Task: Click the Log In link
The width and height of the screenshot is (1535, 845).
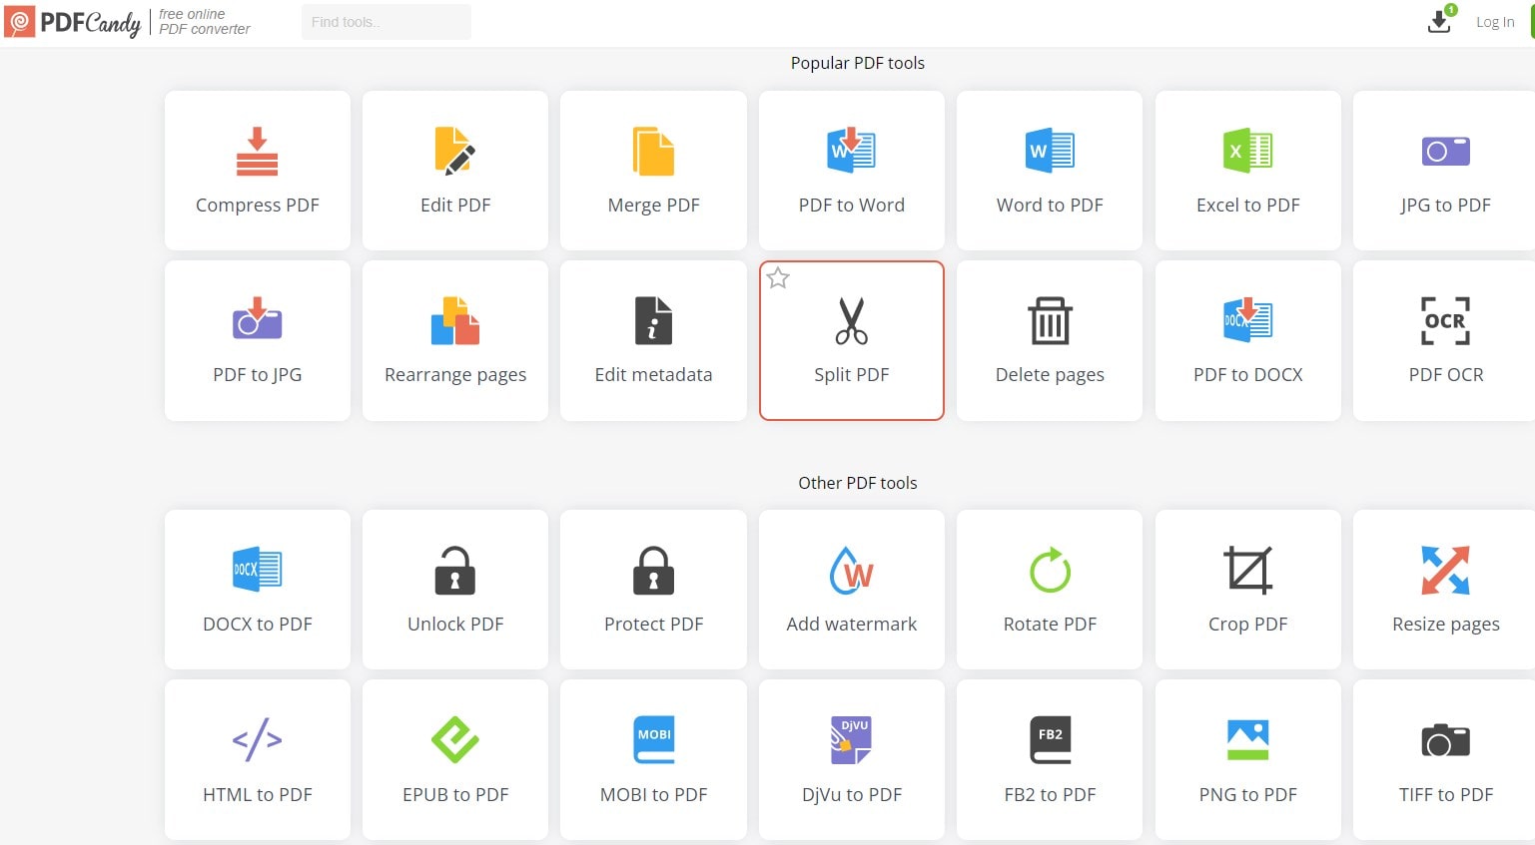Action: coord(1494,22)
